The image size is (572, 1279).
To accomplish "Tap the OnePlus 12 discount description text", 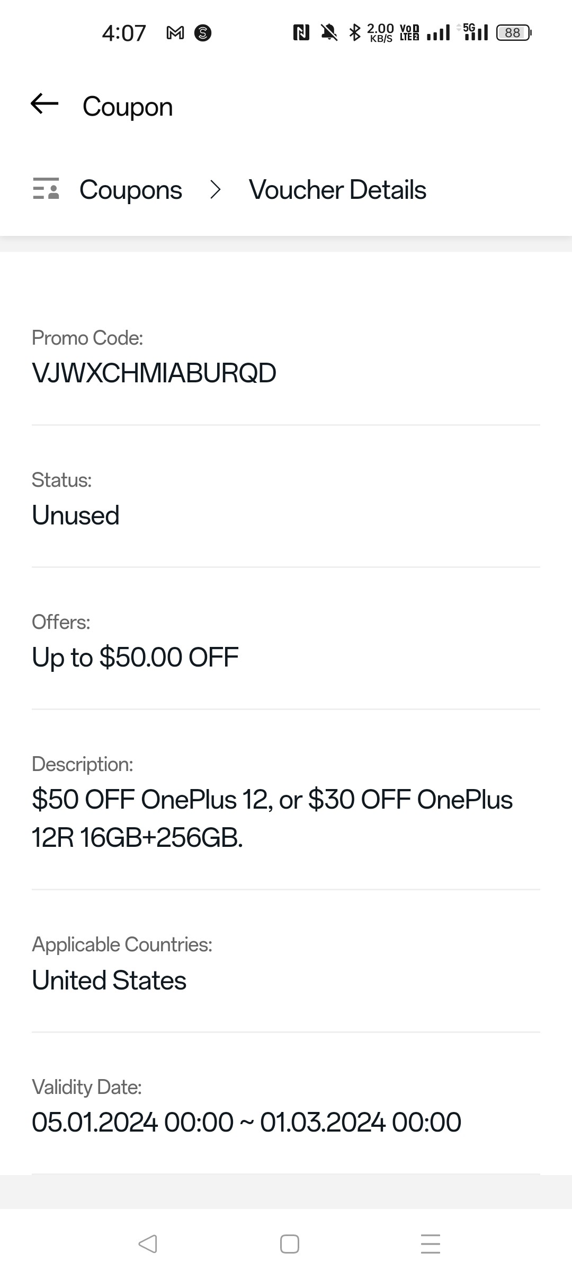I will (x=272, y=818).
